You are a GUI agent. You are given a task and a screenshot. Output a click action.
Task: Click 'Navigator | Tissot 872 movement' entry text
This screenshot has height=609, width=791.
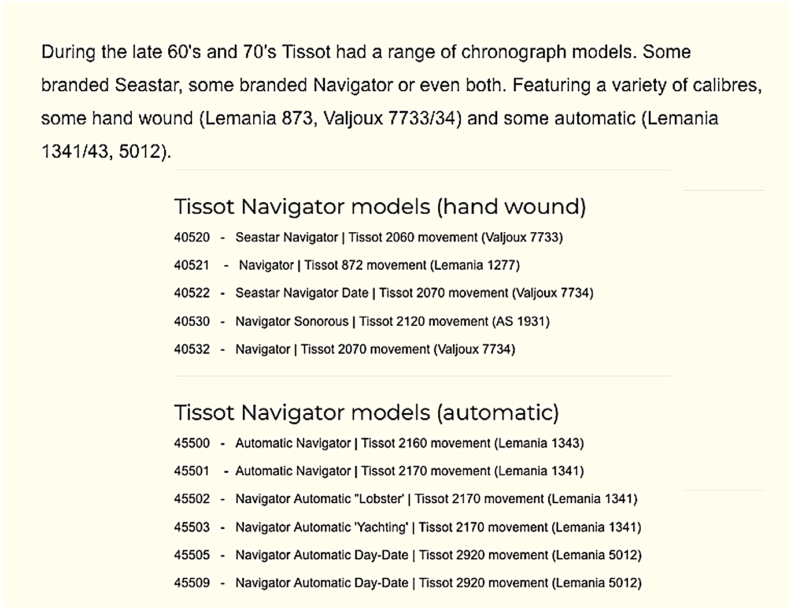[332, 265]
